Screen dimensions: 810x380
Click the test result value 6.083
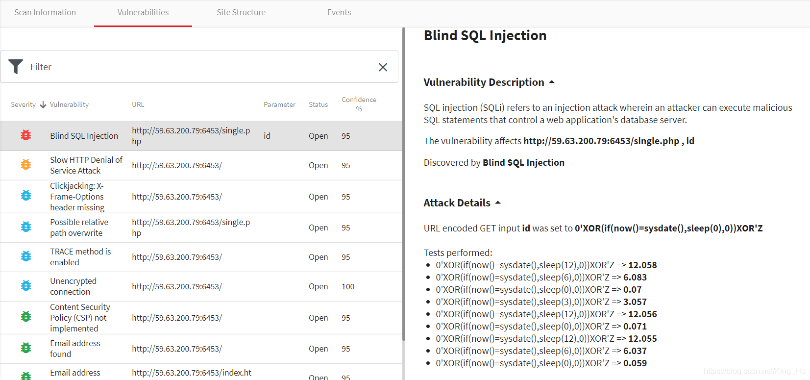pos(635,277)
